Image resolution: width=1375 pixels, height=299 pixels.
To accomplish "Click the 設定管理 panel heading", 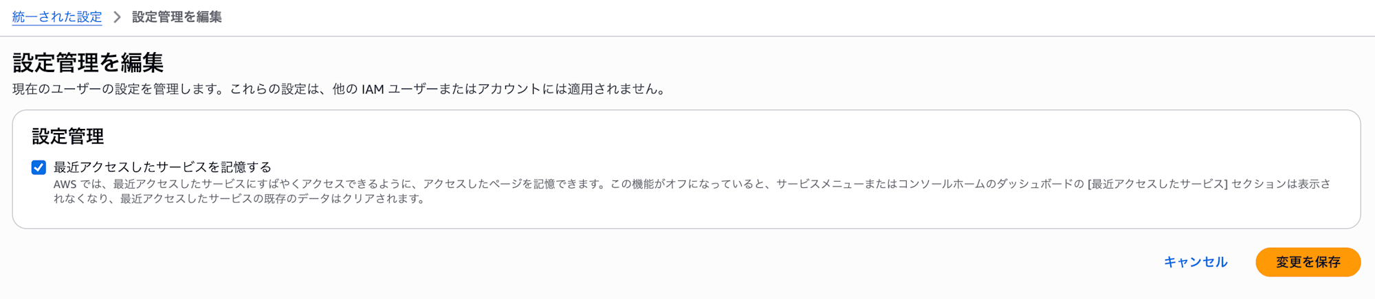I will 67,136.
